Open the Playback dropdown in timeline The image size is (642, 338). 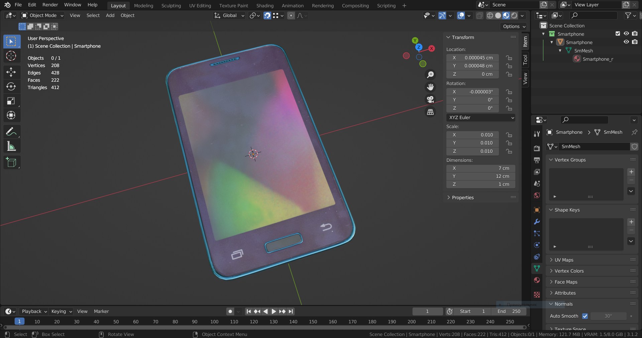(34, 311)
